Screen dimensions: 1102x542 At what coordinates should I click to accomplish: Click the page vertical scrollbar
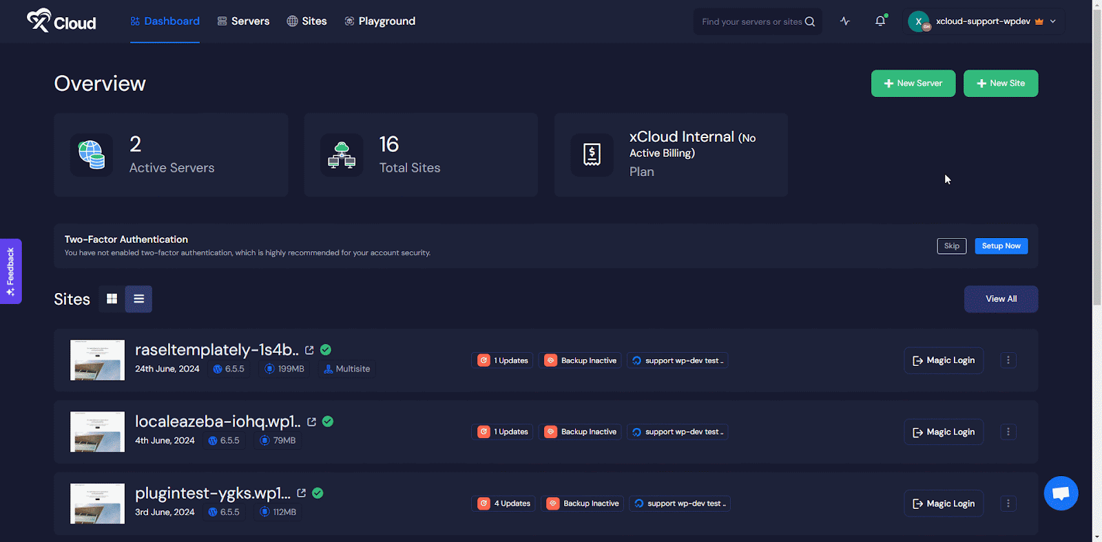1096,157
